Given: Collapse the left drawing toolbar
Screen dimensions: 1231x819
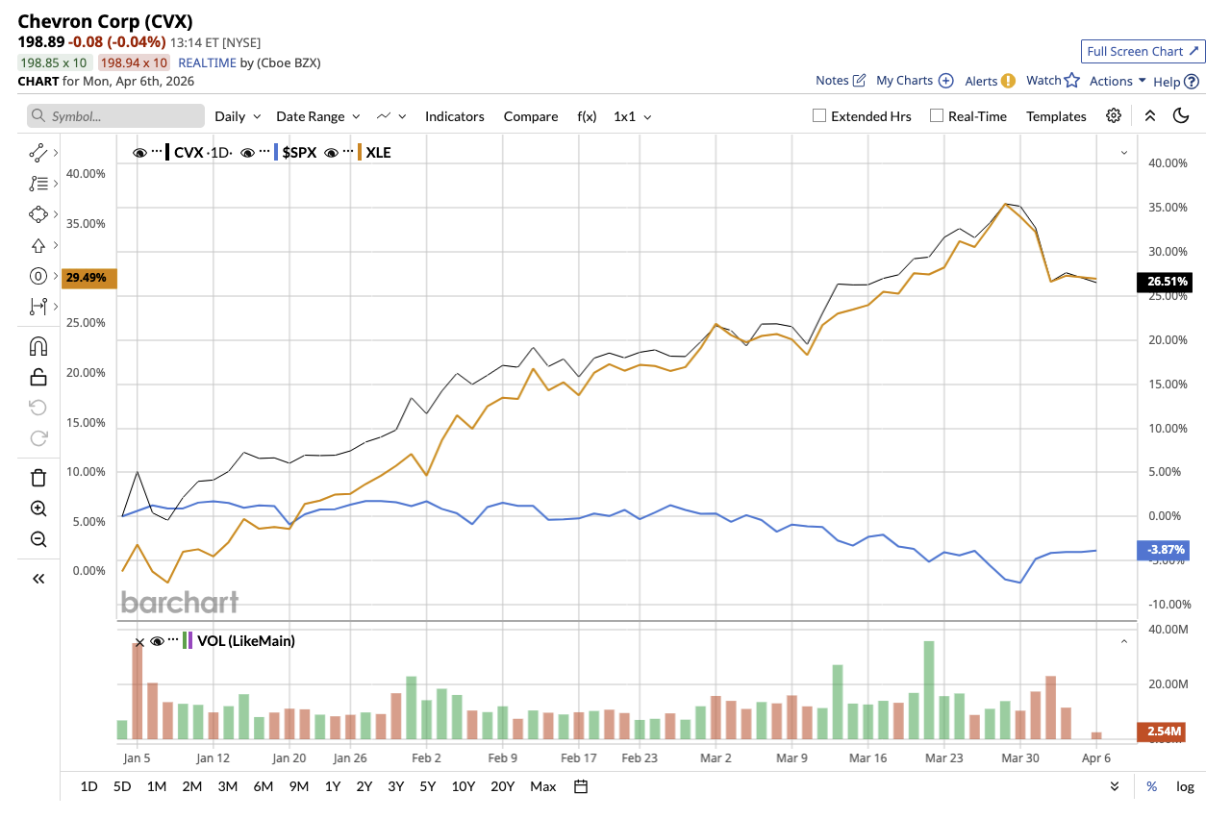Looking at the screenshot, I should coord(38,578).
